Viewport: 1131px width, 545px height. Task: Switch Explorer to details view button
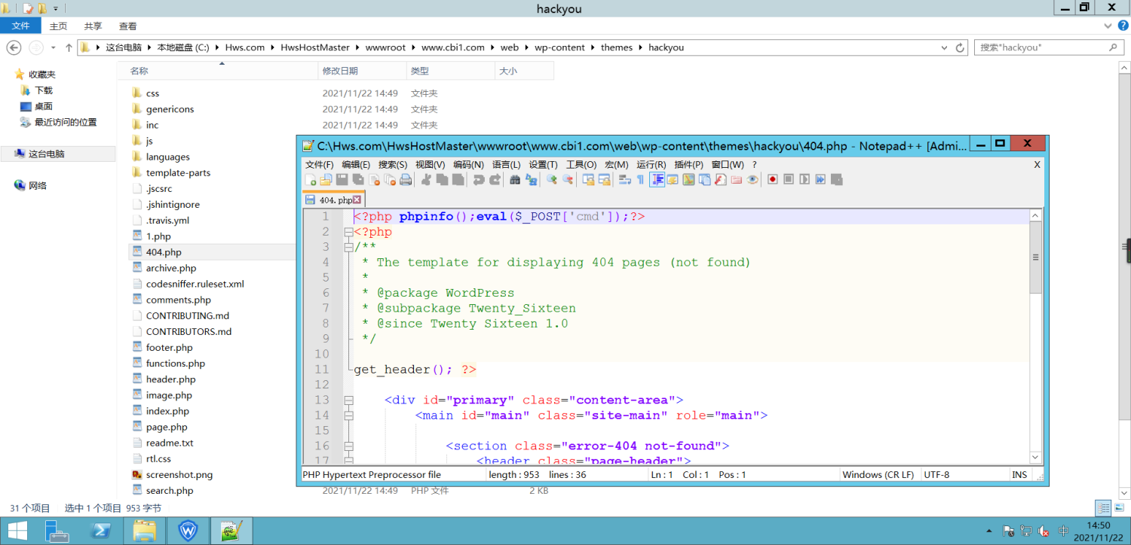pos(1103,508)
